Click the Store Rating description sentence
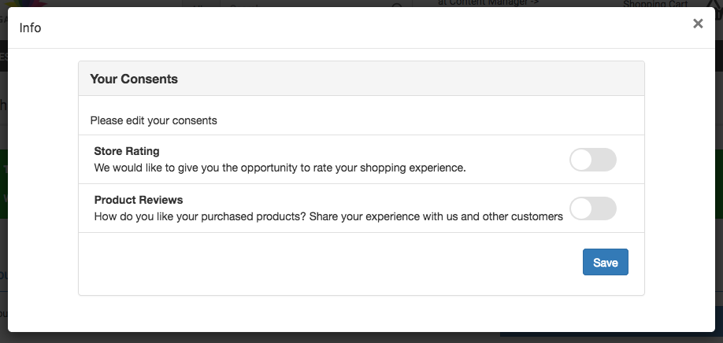Viewport: 723px width, 343px height. pos(280,168)
